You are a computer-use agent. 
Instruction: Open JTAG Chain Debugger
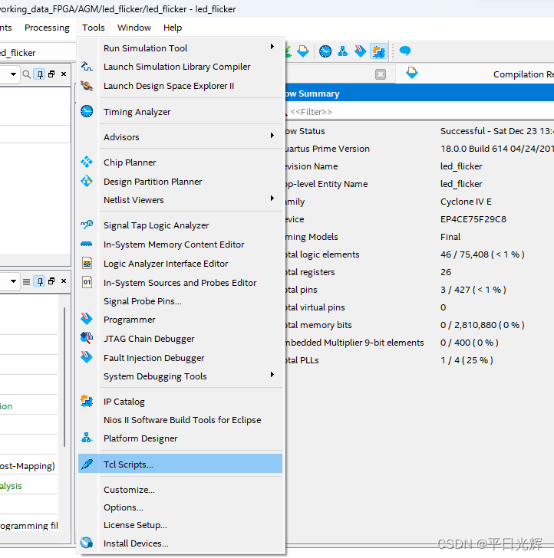click(180, 339)
